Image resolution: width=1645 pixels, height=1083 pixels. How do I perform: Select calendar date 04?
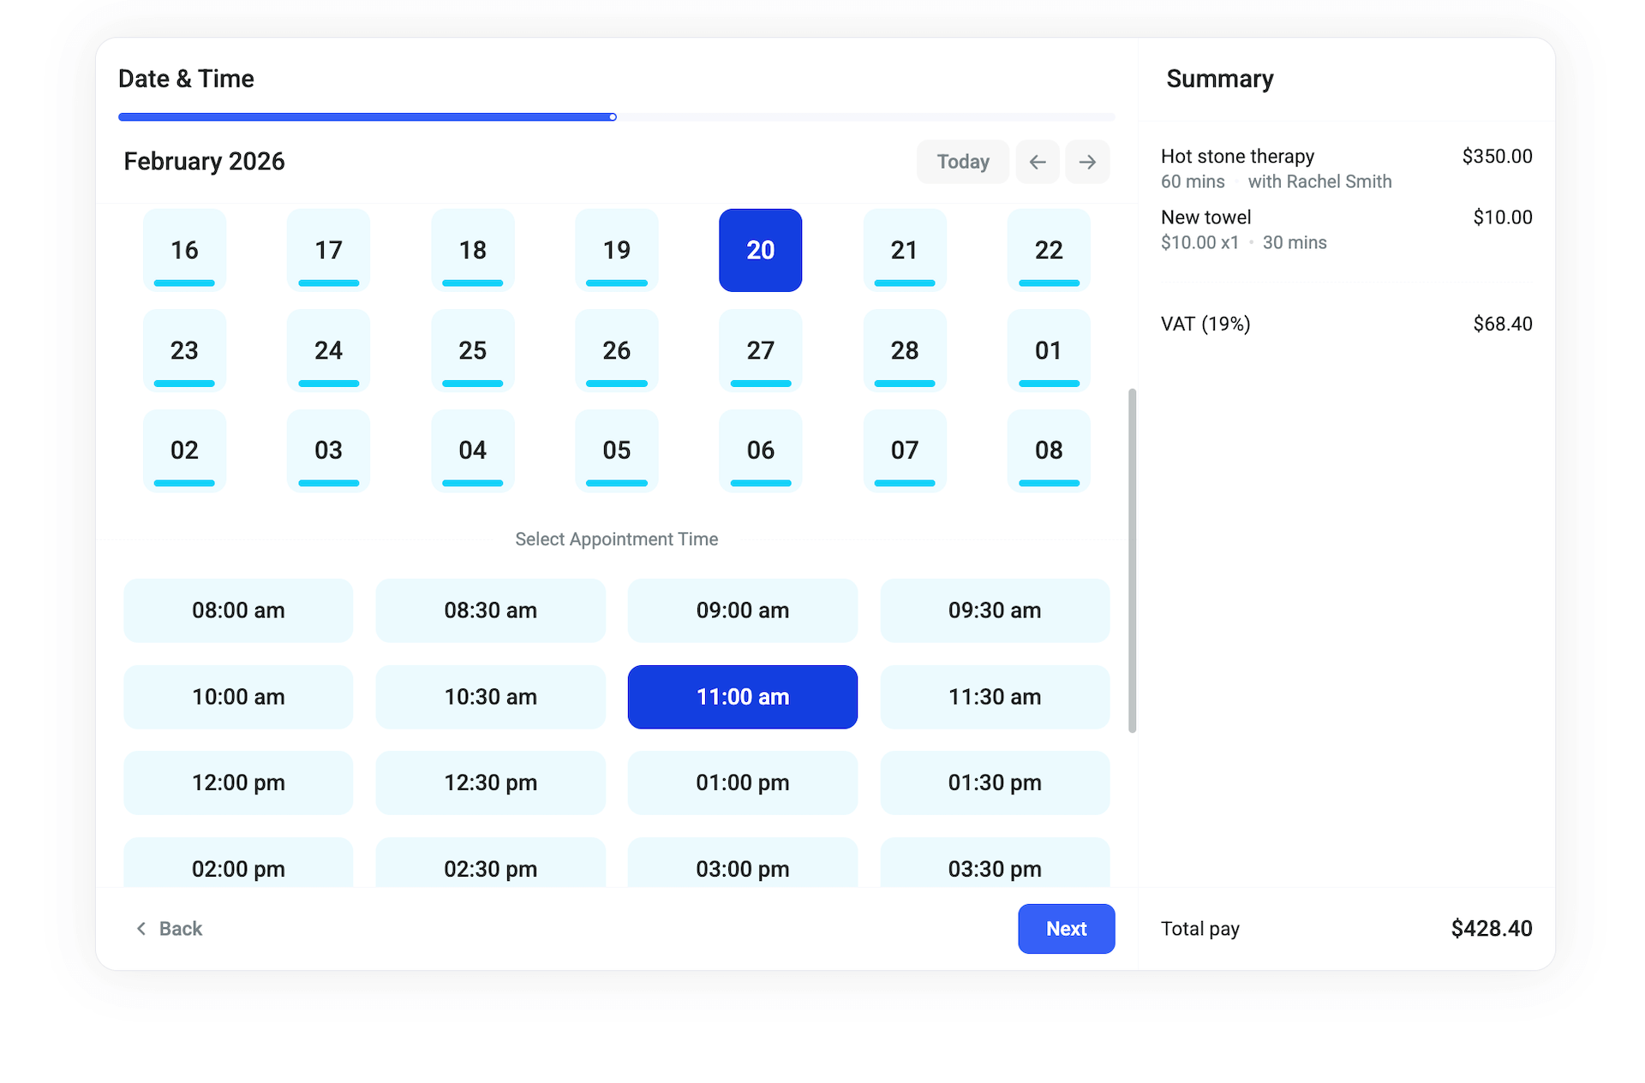pos(472,450)
